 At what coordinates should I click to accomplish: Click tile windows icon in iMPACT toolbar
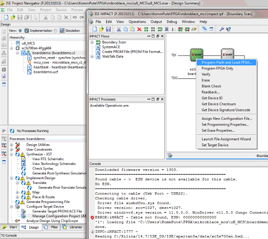(211, 29)
